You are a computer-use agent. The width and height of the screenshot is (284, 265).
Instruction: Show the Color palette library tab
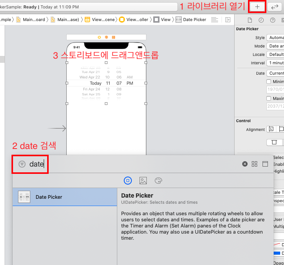pyautogui.click(x=158, y=180)
